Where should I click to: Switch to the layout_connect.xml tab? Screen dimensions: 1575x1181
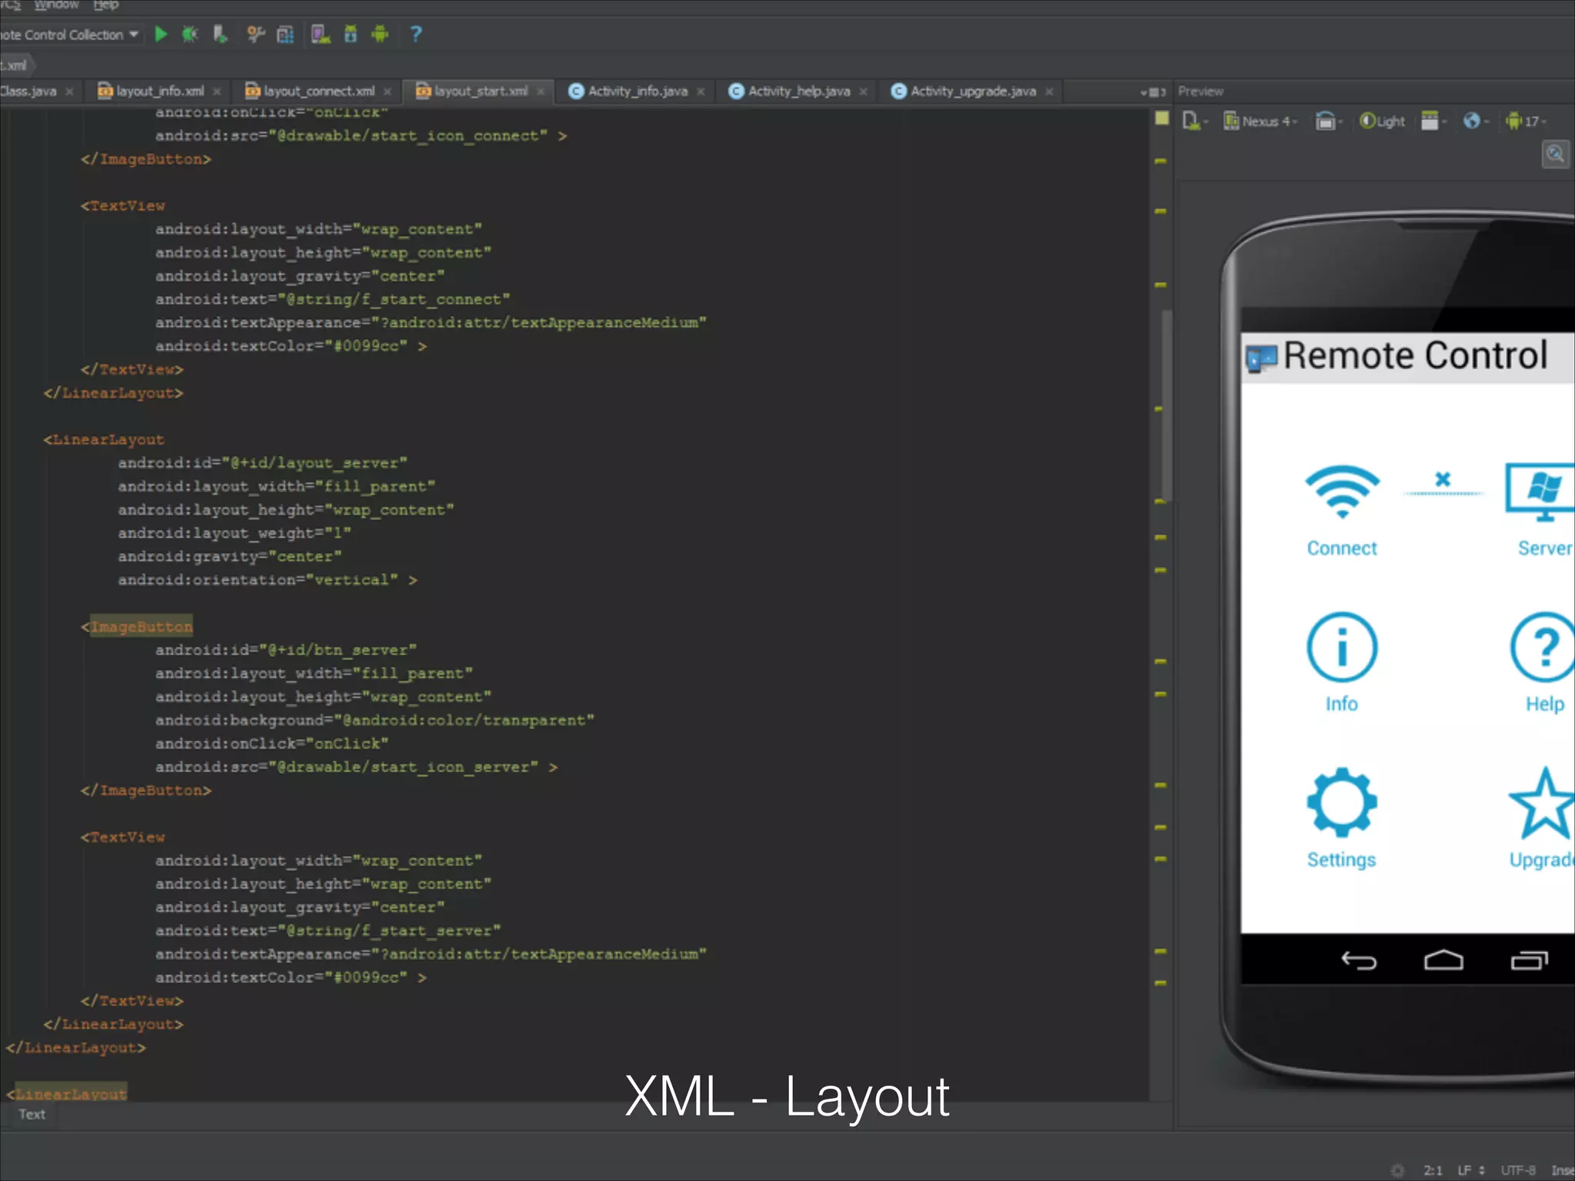(x=318, y=91)
